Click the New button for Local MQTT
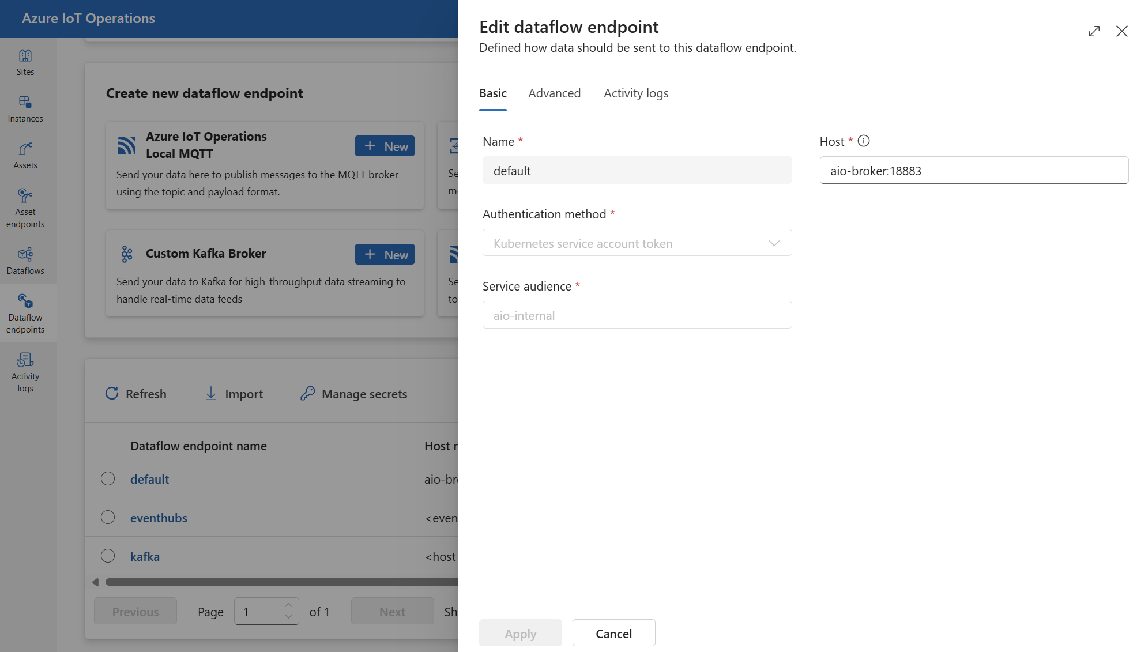The height and width of the screenshot is (652, 1137). coord(385,145)
